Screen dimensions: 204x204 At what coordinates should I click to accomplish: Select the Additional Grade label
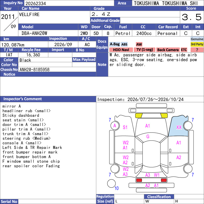coord(105,21)
